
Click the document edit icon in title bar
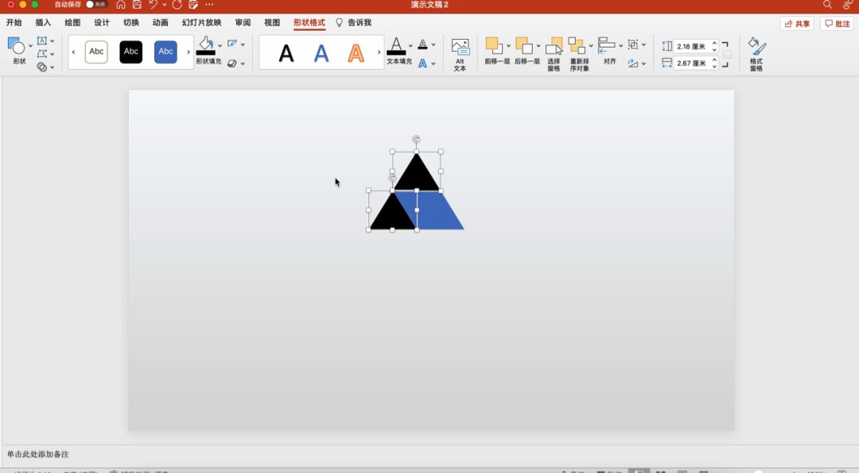coord(192,5)
